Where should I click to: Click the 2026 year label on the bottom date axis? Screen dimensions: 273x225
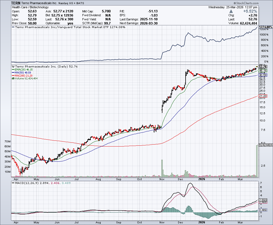[202, 222]
